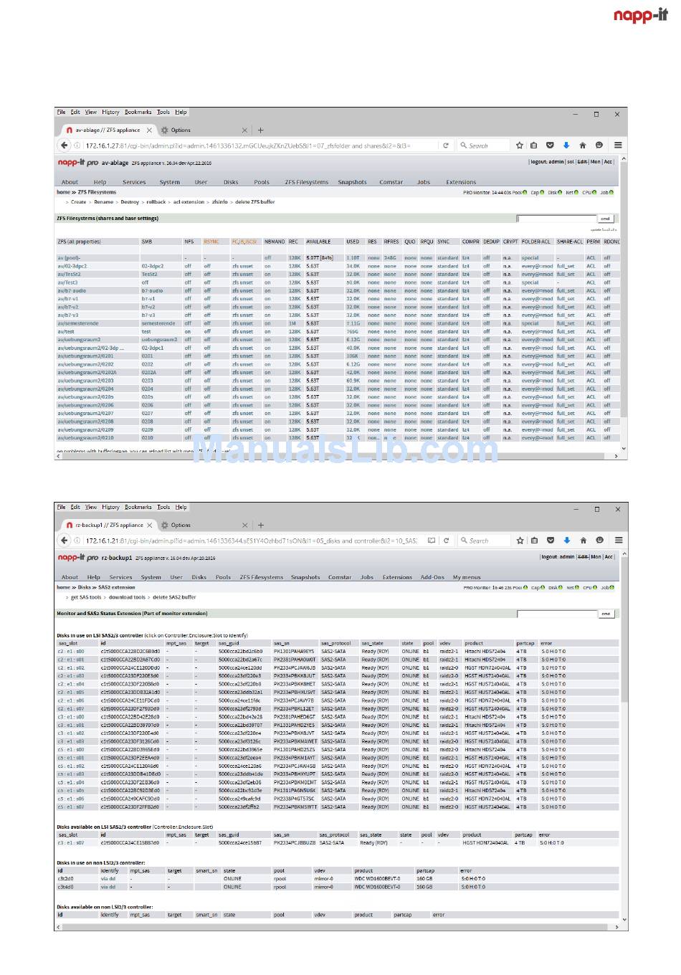This screenshot has height=975, width=681.
Task: Reload the rz-backup1 page with the refresh icon
Action: (446, 541)
